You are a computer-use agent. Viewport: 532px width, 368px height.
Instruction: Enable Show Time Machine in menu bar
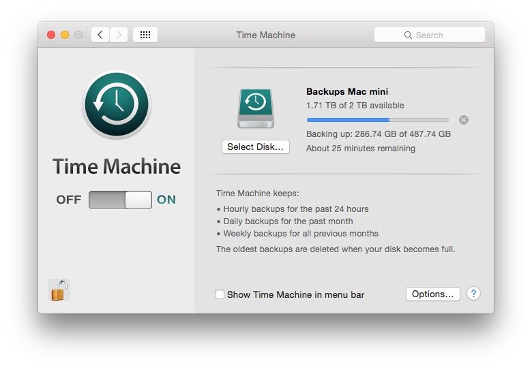[x=219, y=294]
